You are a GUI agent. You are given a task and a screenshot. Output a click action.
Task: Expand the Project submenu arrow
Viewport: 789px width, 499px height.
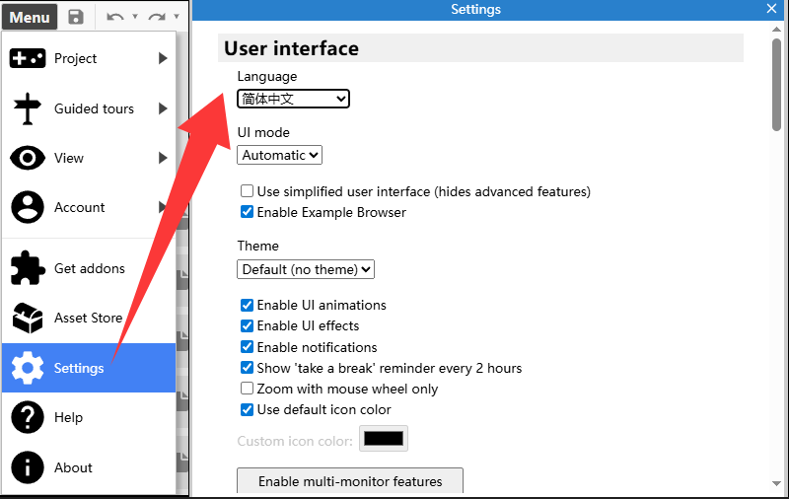(x=163, y=58)
